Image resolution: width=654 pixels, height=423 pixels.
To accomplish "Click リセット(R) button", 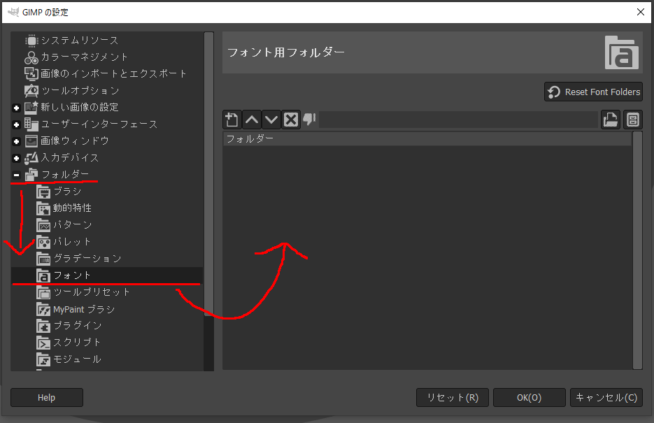I will click(x=453, y=398).
